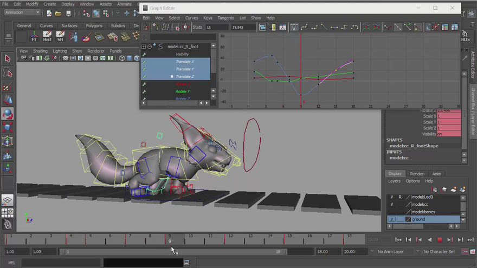The height and width of the screenshot is (268, 477).
Task: Click Frame All in Graph Editor toolbar
Action: (262, 28)
